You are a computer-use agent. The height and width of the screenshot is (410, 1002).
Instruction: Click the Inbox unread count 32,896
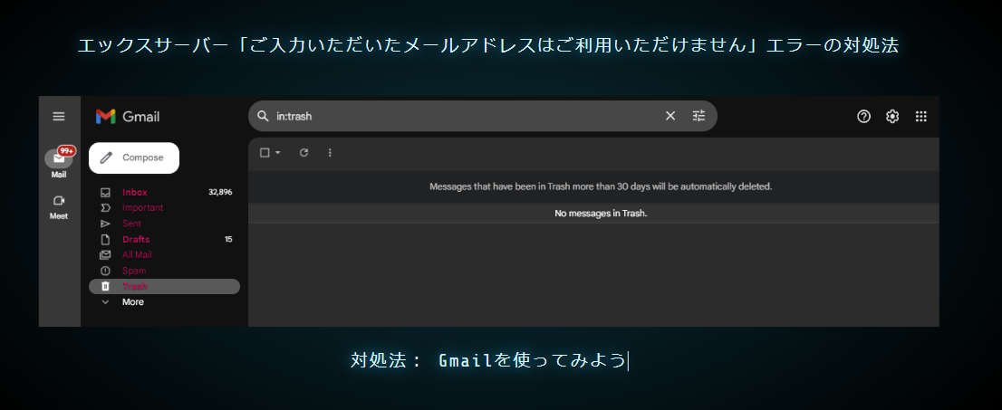pyautogui.click(x=220, y=192)
